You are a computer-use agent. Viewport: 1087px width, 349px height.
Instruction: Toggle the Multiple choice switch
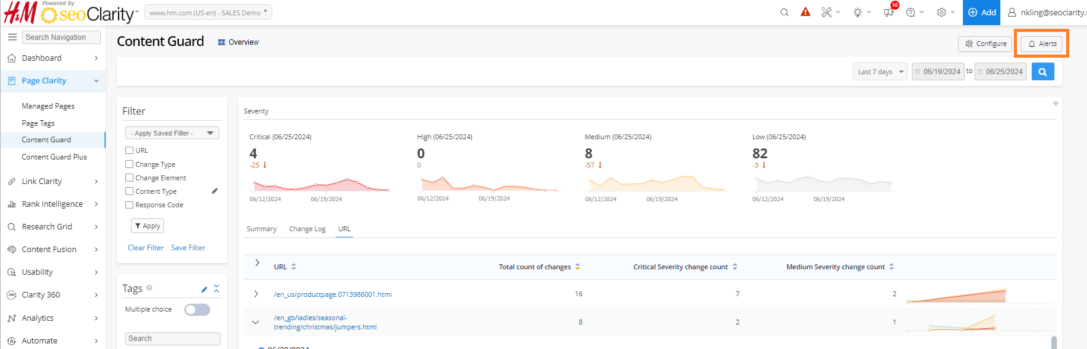click(x=197, y=310)
